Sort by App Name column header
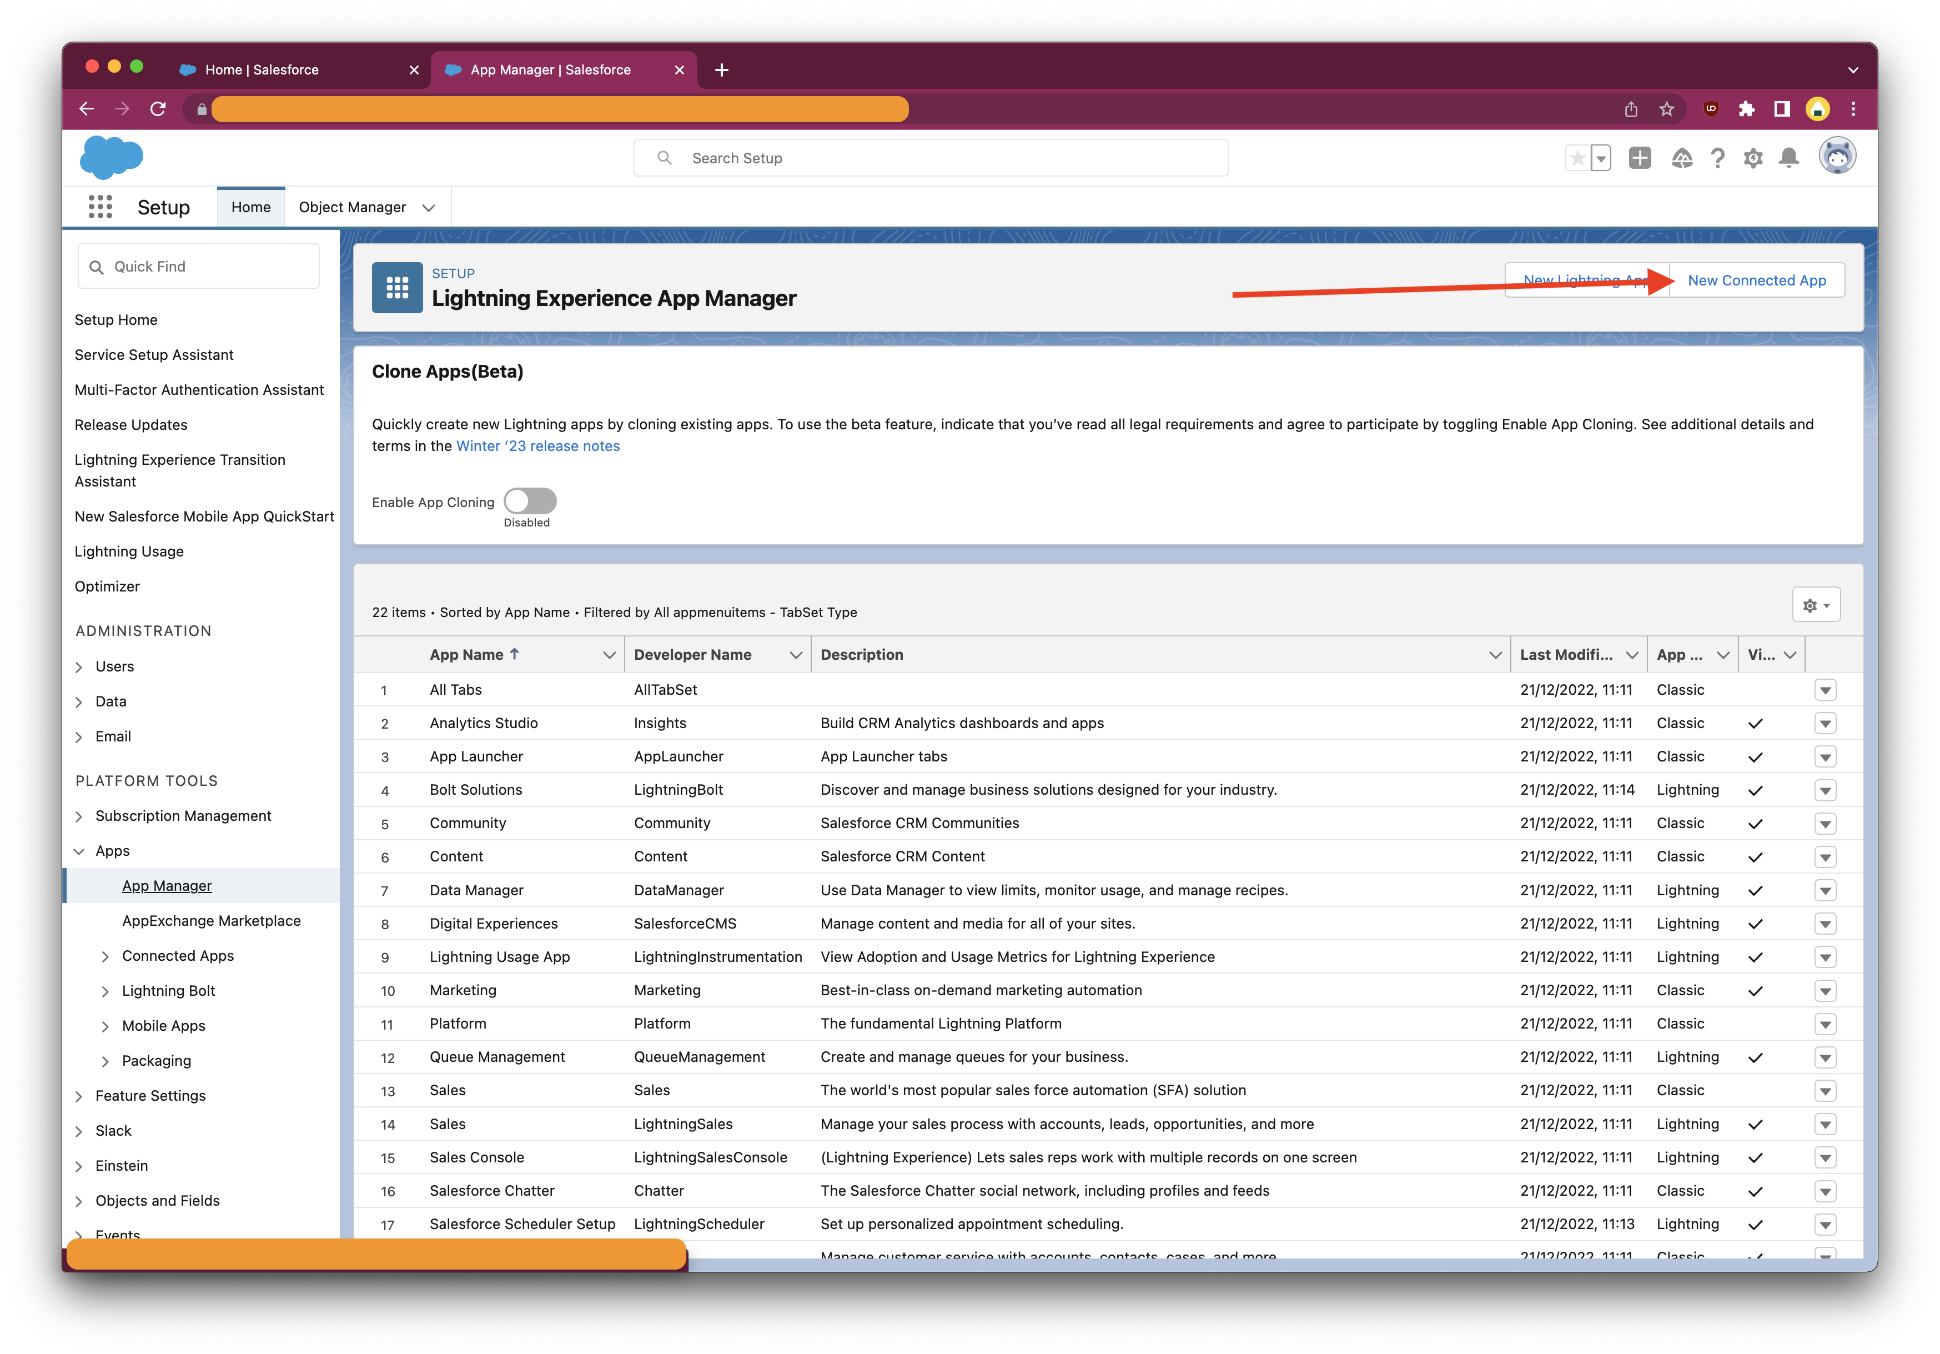This screenshot has width=1940, height=1354. click(466, 654)
